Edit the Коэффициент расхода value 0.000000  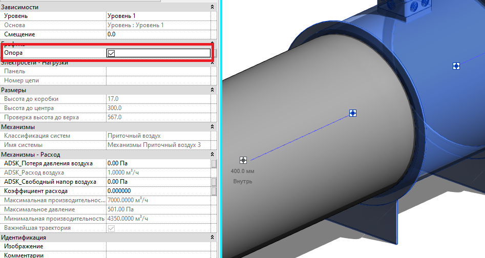(158, 191)
